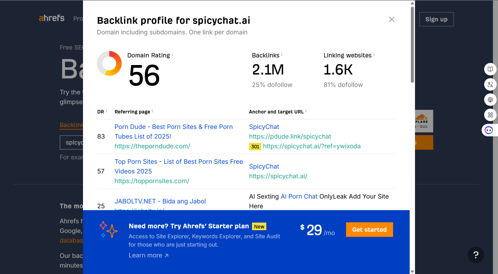Open the https://pdude.link/spicychat link
The width and height of the screenshot is (498, 274).
click(x=290, y=137)
